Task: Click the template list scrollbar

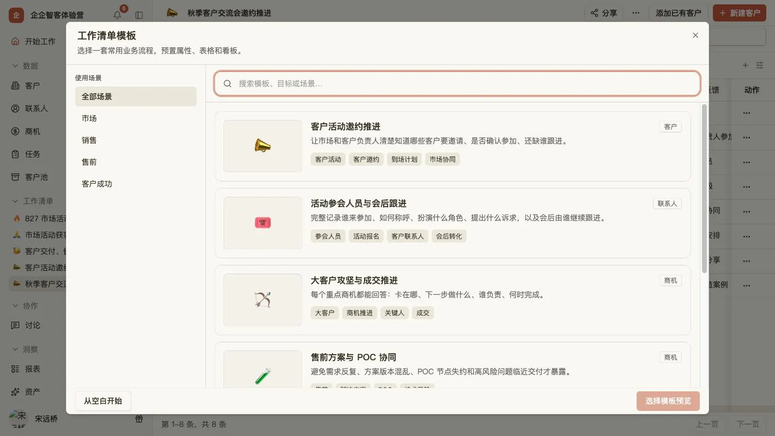Action: pos(704,188)
